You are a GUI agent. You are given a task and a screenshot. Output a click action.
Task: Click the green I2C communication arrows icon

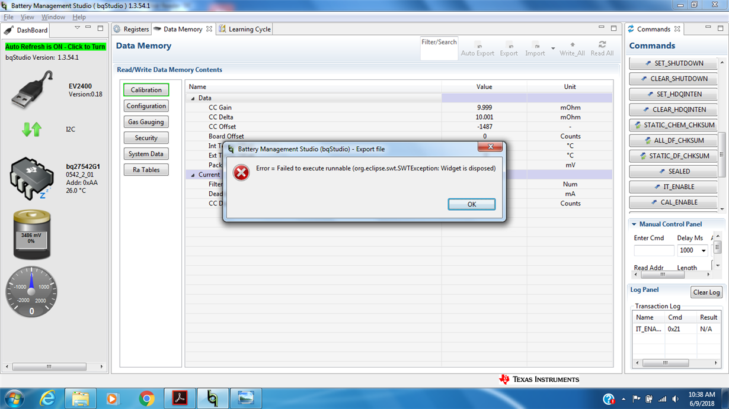coord(31,129)
